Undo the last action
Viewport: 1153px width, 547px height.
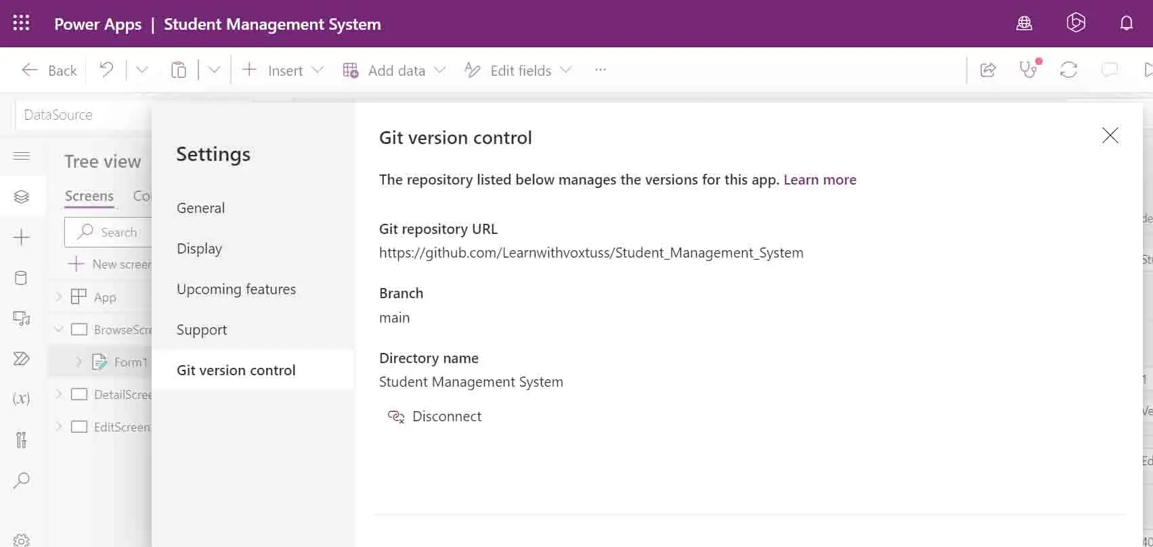(106, 70)
